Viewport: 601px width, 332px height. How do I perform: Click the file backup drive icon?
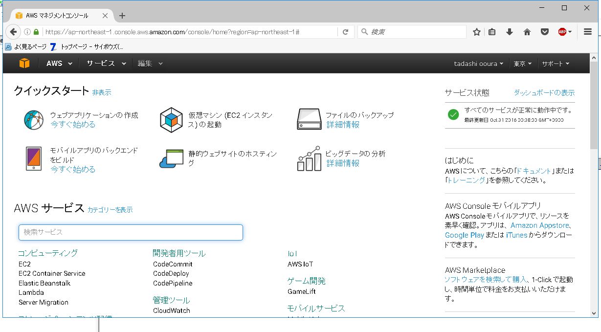point(309,119)
